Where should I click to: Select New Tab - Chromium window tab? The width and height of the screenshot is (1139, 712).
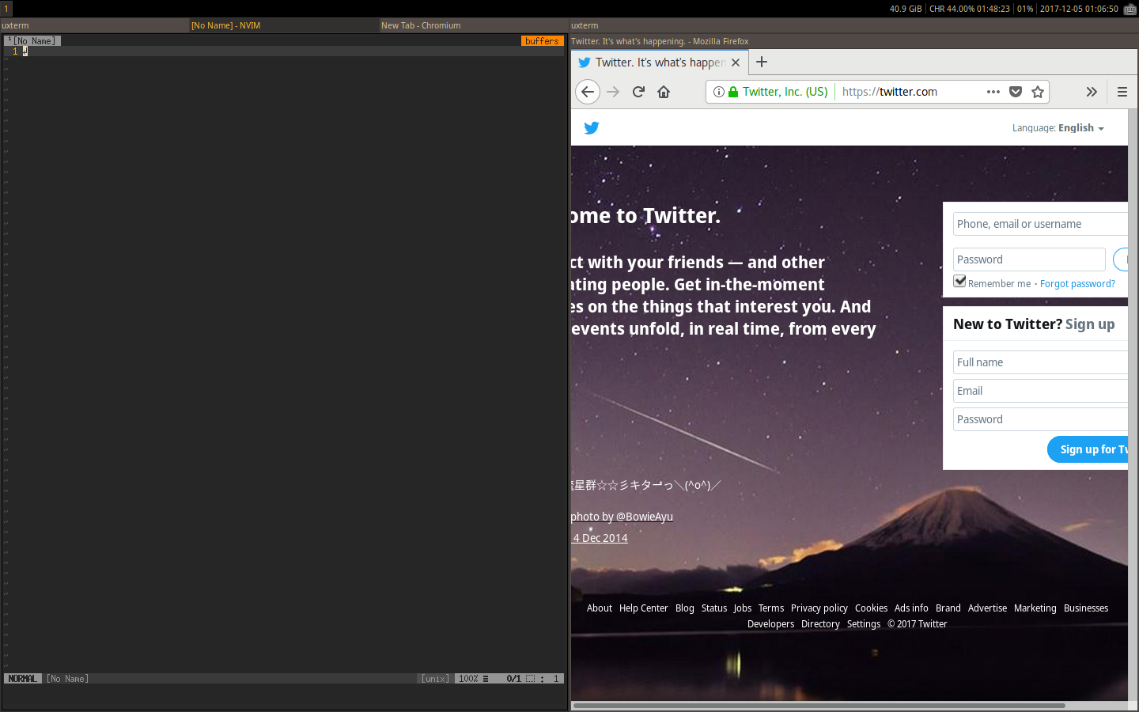click(475, 25)
